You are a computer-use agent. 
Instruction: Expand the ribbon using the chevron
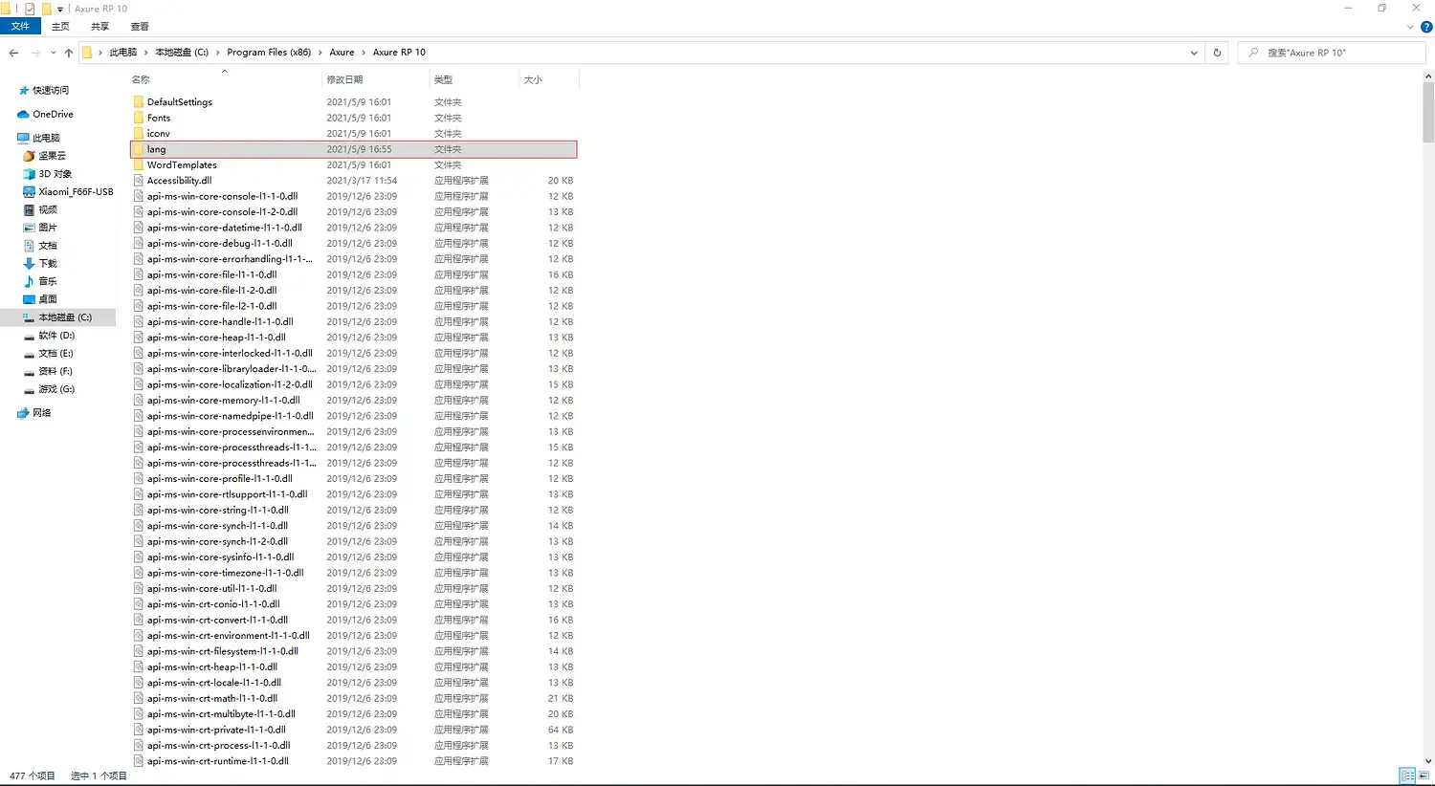pos(1410,27)
